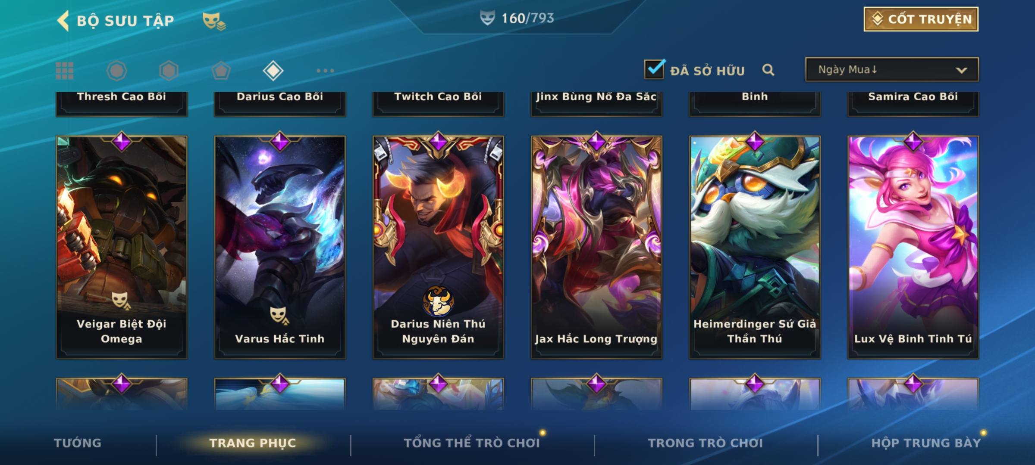Screen dimensions: 1035x465
Task: Select the first round rarity filter icon
Action: point(116,71)
